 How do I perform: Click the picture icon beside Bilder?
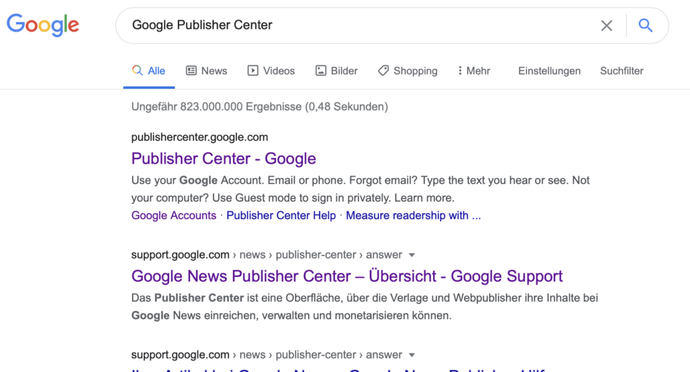321,71
